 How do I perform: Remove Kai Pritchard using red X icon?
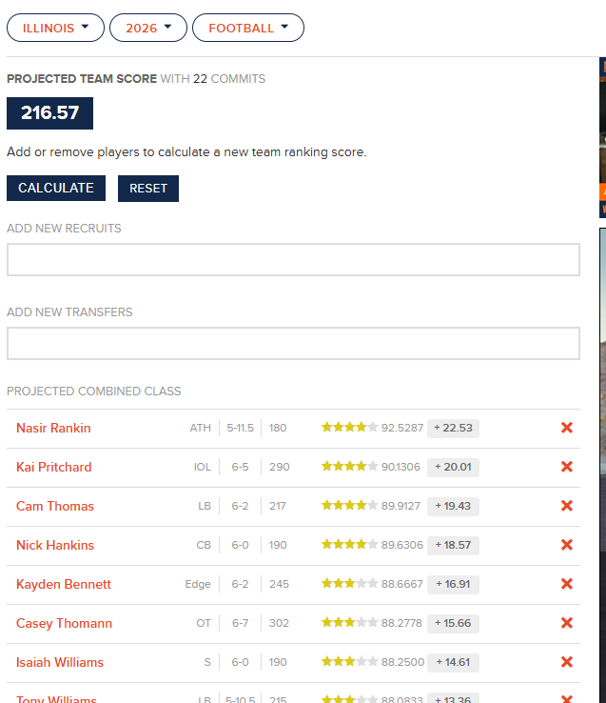[567, 467]
